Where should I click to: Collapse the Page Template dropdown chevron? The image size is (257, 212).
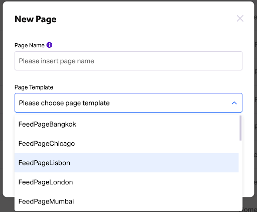[x=234, y=103]
